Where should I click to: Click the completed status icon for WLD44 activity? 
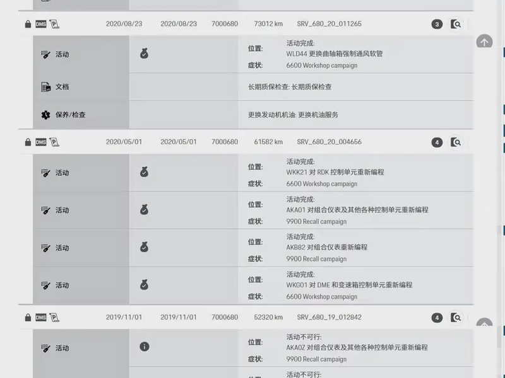144,54
